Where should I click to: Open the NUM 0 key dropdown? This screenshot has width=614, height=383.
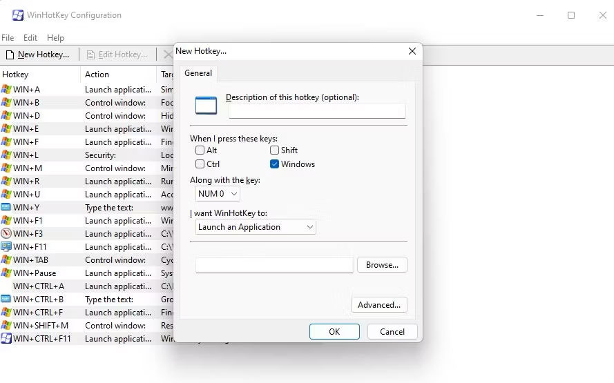(218, 194)
